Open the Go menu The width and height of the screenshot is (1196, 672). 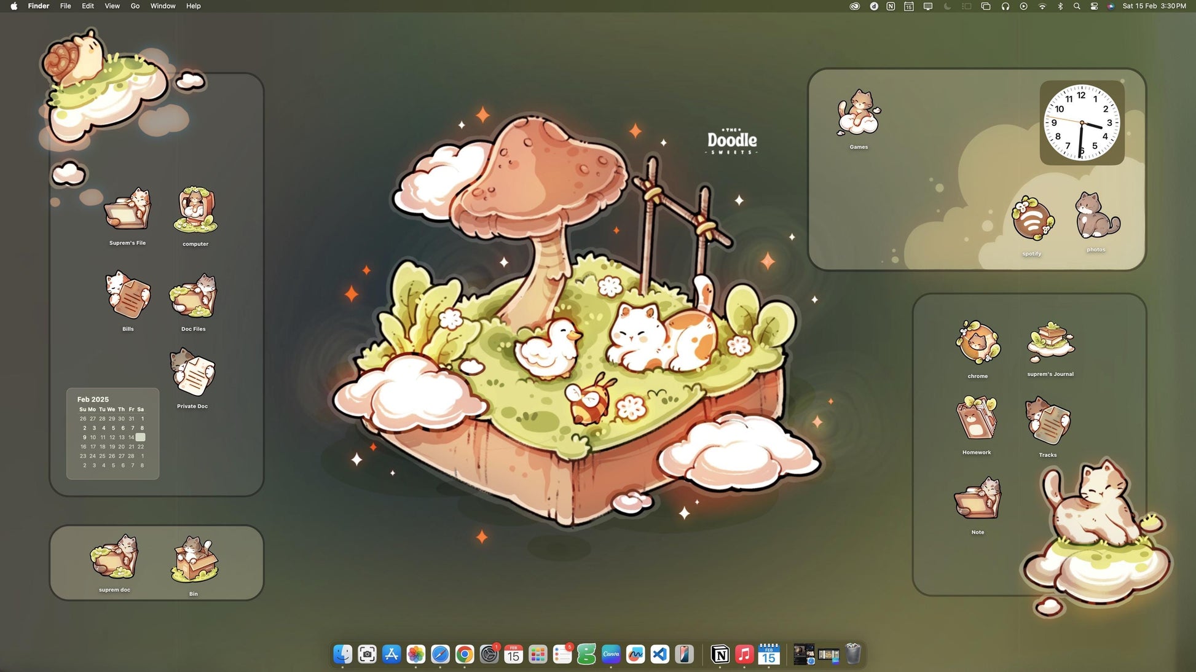point(135,6)
